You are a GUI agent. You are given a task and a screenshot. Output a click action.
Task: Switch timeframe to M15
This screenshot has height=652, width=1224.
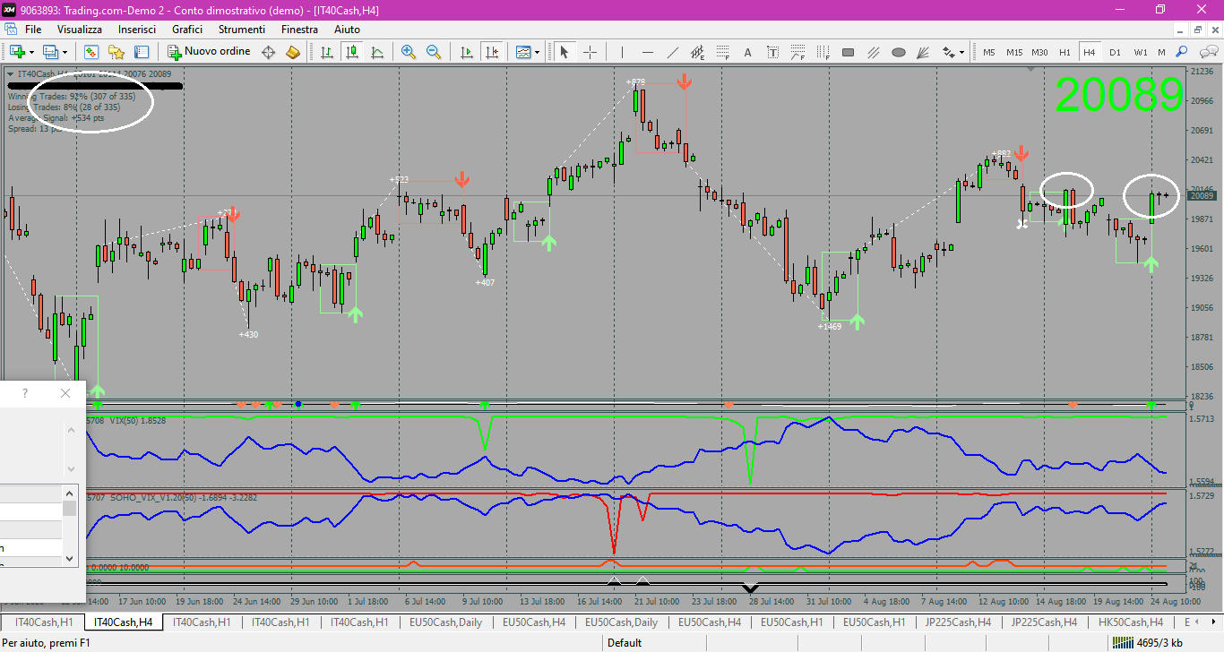click(x=1014, y=52)
